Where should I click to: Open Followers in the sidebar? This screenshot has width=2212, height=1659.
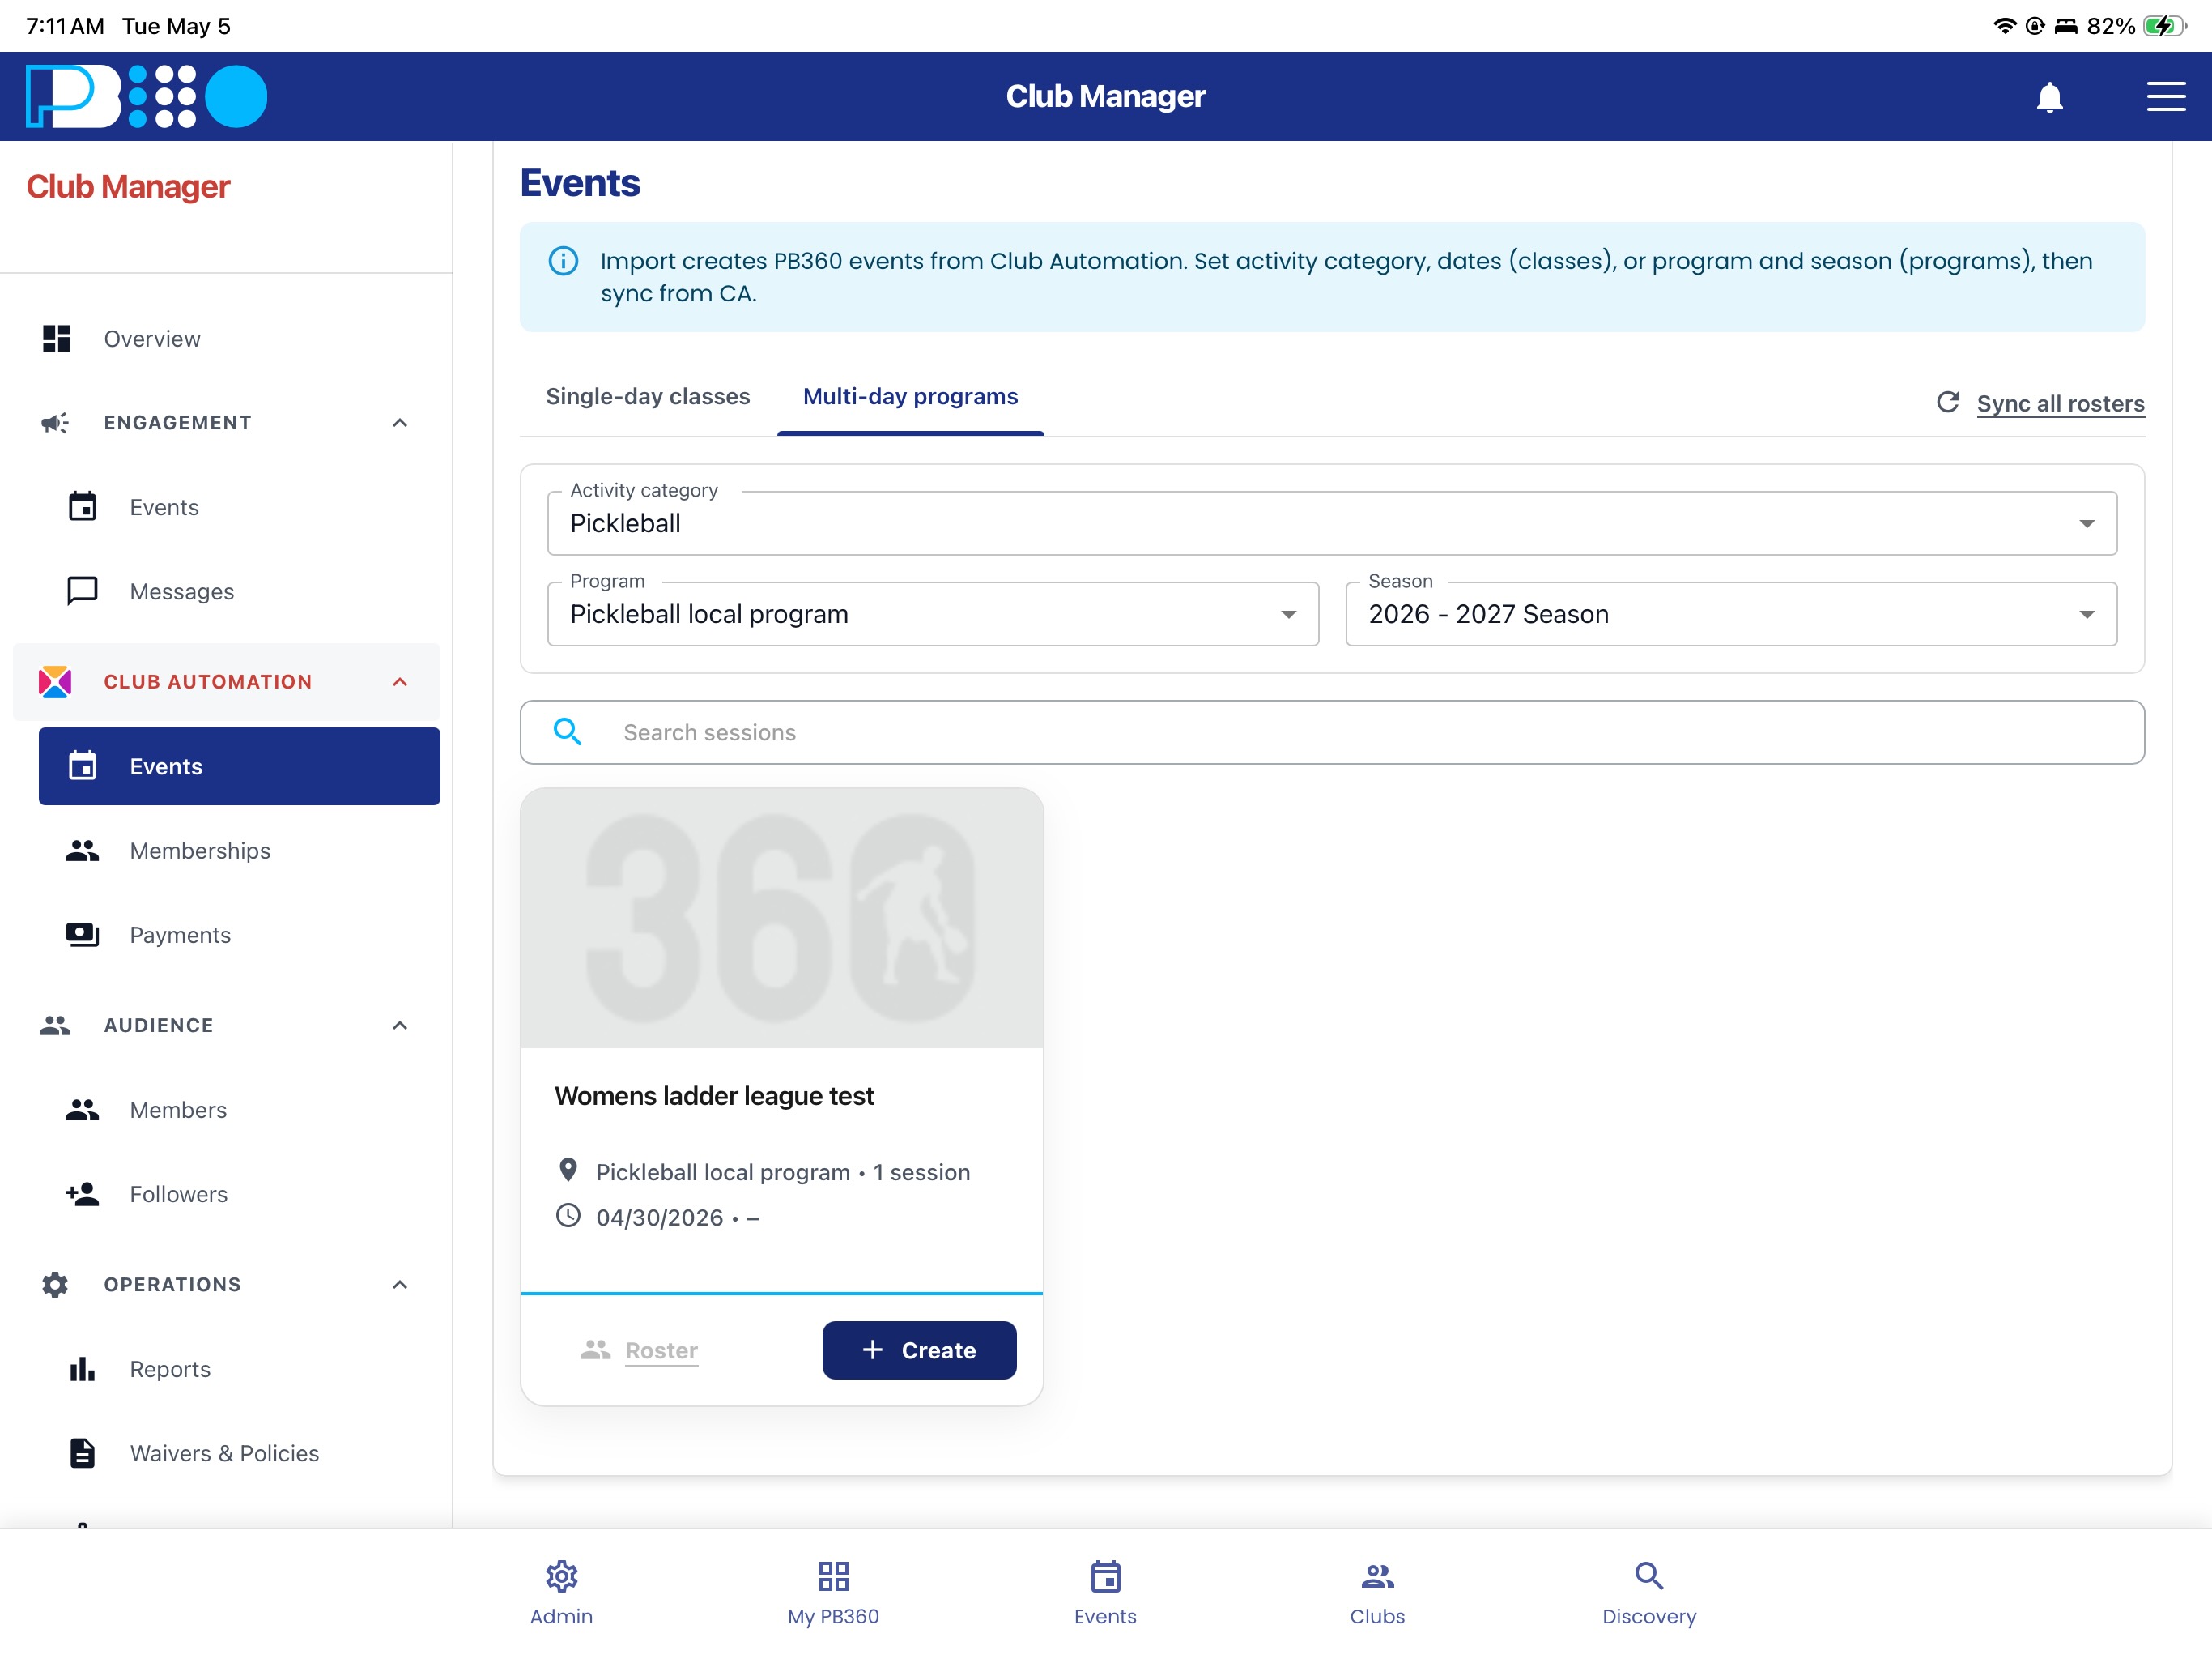pyautogui.click(x=239, y=1194)
